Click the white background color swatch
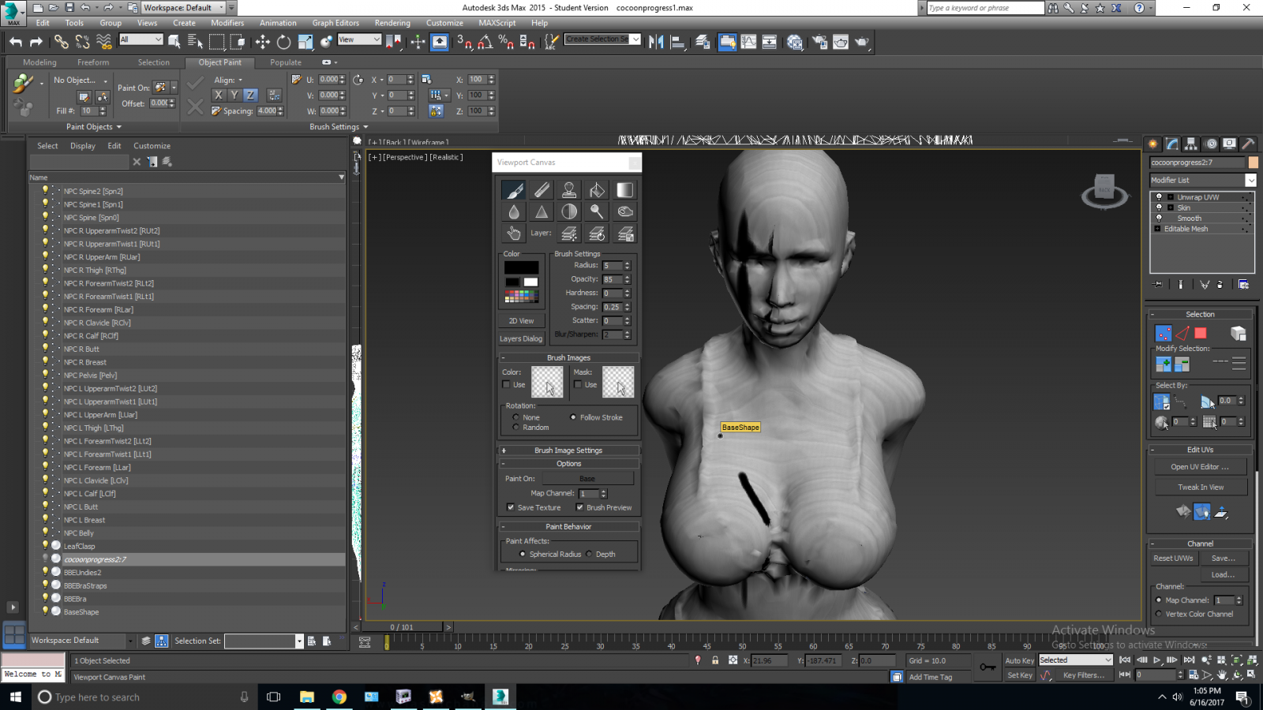 tap(530, 282)
